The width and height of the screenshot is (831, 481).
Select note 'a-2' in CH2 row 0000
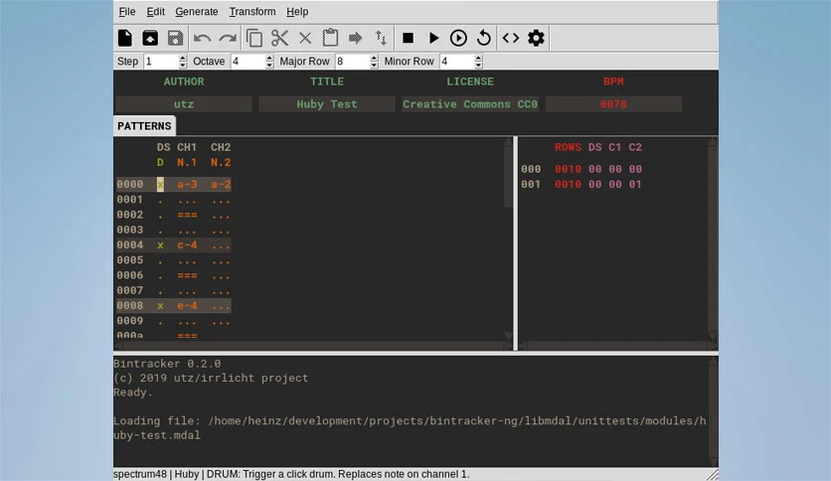[221, 184]
